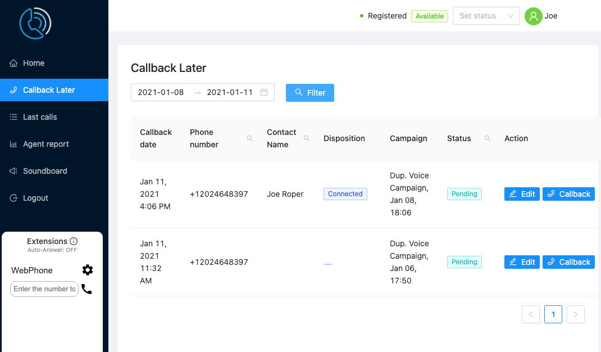Open Status column search icon
This screenshot has height=352, width=601.
(488, 138)
